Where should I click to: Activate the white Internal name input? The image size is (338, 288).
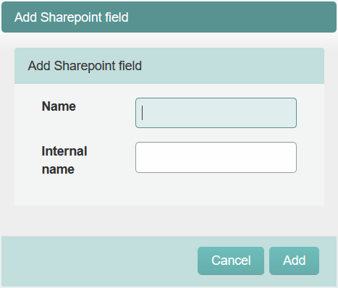pyautogui.click(x=216, y=158)
